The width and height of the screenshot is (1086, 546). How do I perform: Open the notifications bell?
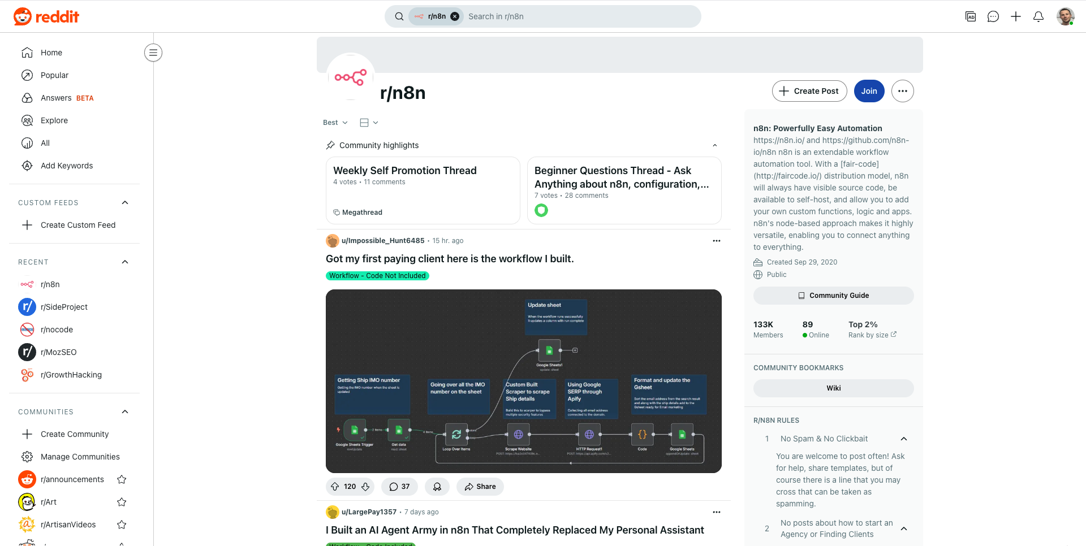[x=1038, y=16]
